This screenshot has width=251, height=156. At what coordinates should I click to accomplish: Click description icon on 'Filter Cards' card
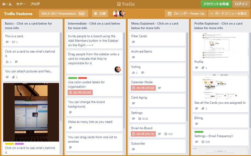133,42
